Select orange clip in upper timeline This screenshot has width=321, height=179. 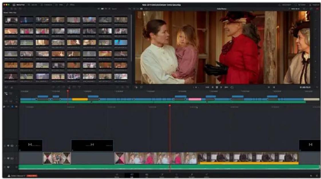[x=80, y=99]
